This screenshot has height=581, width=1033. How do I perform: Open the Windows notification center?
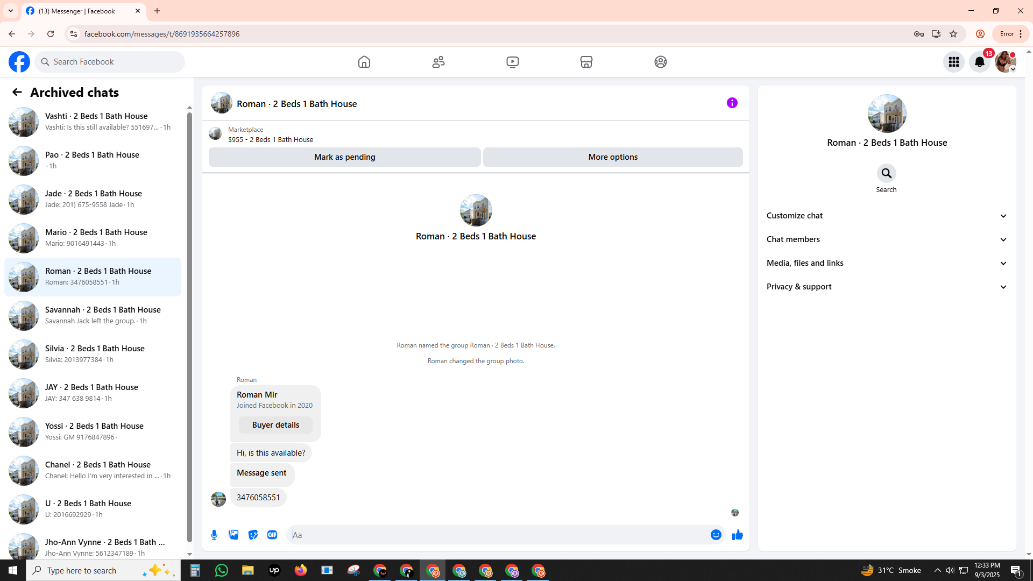(1016, 570)
